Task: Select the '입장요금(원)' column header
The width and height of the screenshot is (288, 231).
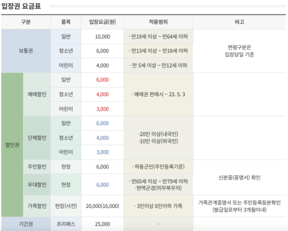Action: click(103, 22)
